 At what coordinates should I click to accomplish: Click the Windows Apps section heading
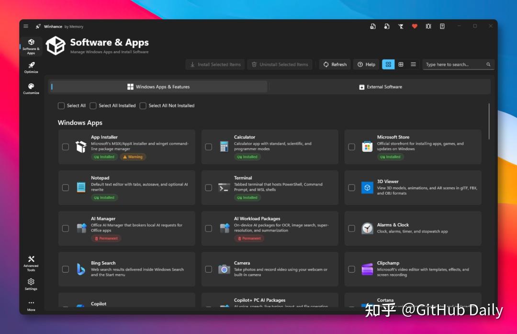click(80, 123)
